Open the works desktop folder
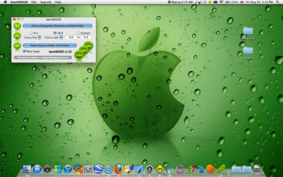This screenshot has width=283, height=177. coord(248,53)
